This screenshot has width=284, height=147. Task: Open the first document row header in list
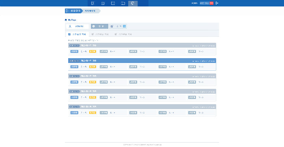click(x=142, y=46)
